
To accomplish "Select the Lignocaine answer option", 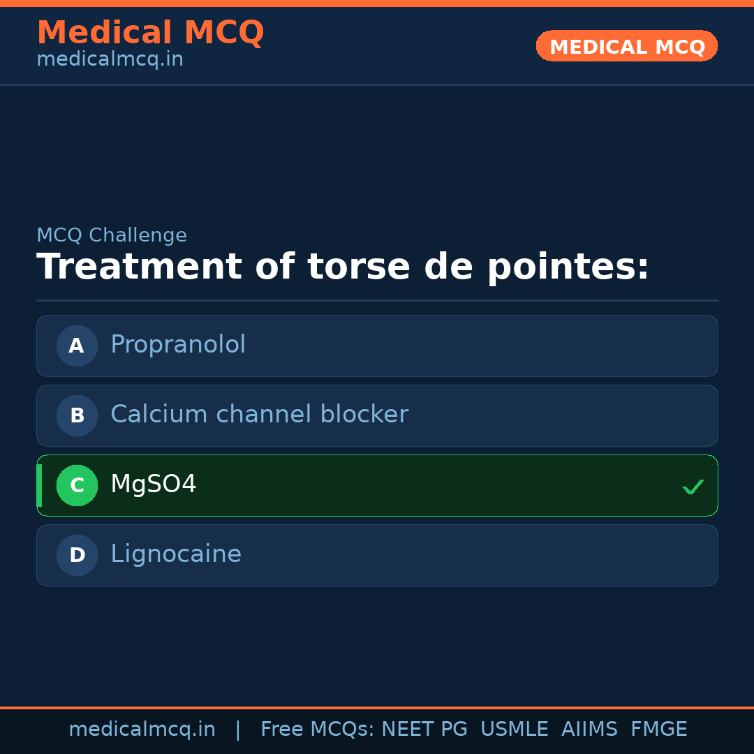I will (x=377, y=555).
